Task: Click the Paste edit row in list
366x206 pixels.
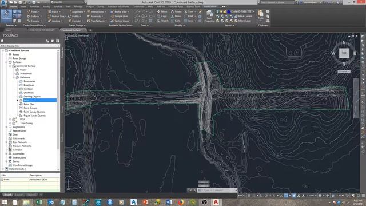Action: click(x=30, y=179)
